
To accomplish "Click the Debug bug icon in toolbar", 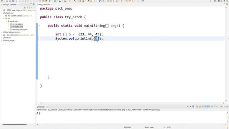I will point(50,1).
